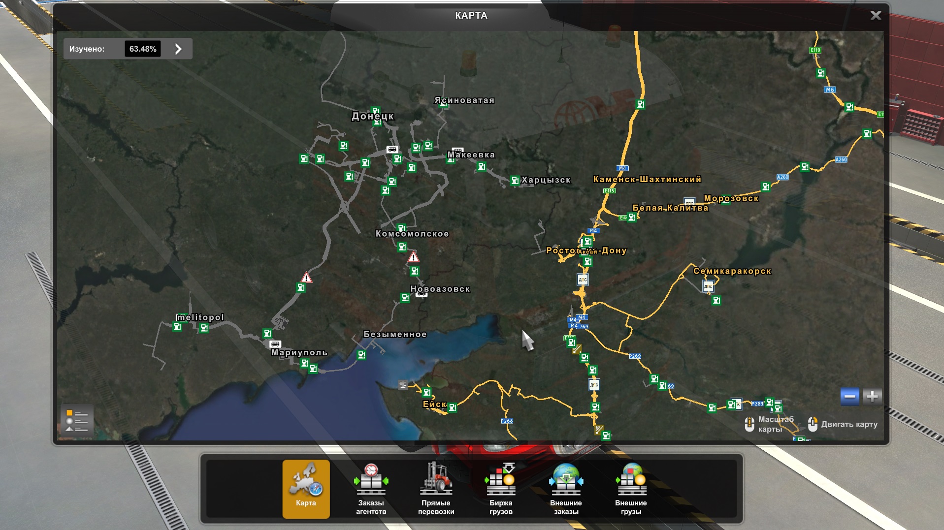The width and height of the screenshot is (944, 530).
Task: Click the ДПС police post near Семикаракорск
Action: [708, 286]
